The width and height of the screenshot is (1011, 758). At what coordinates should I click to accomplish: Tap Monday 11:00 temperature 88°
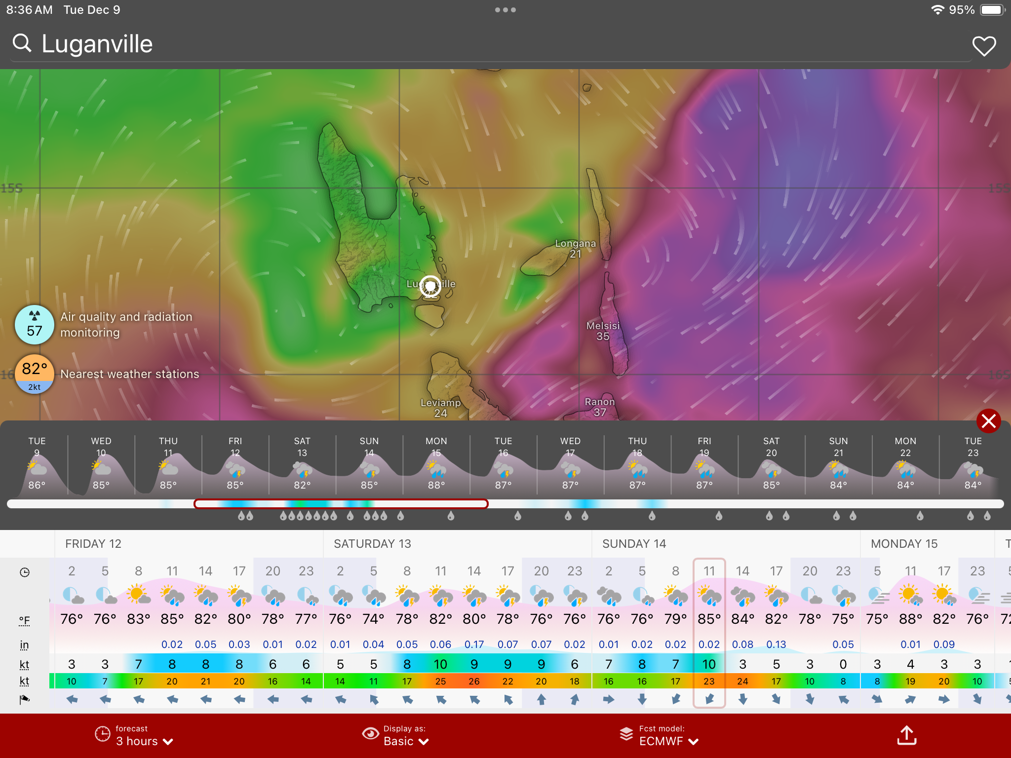pyautogui.click(x=910, y=619)
